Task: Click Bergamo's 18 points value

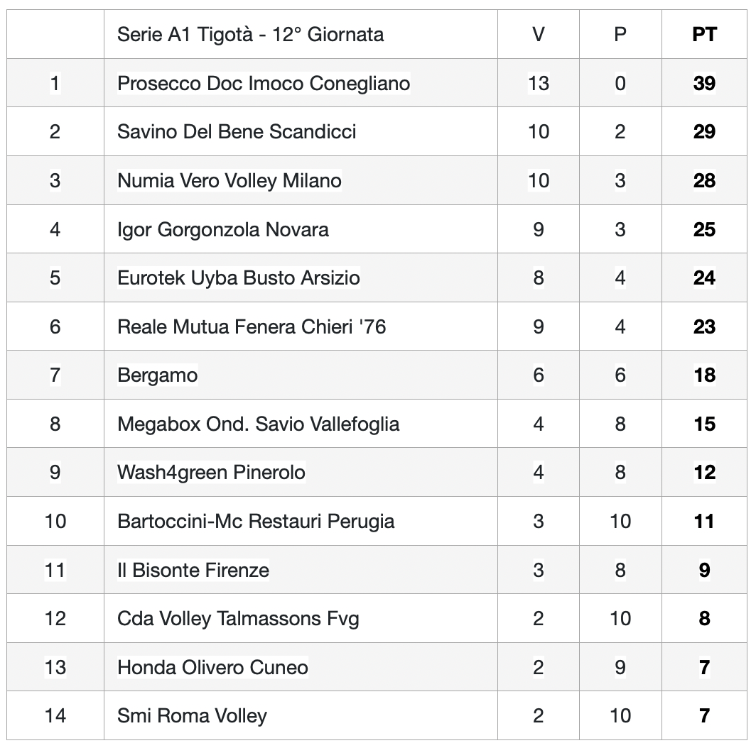Action: tap(704, 375)
